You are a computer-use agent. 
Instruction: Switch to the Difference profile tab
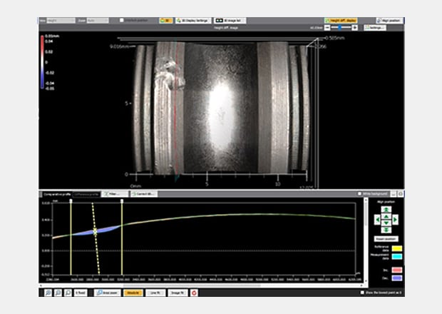click(87, 193)
